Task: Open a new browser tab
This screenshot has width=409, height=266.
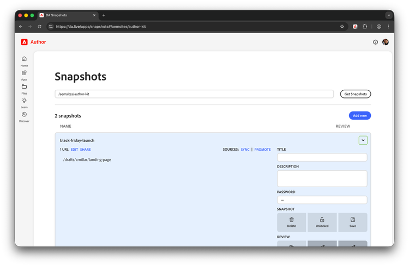Action: [x=104, y=15]
